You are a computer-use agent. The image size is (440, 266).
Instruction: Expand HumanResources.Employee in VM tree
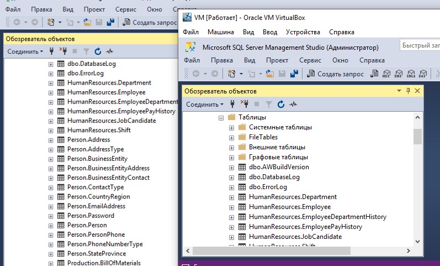(x=231, y=207)
